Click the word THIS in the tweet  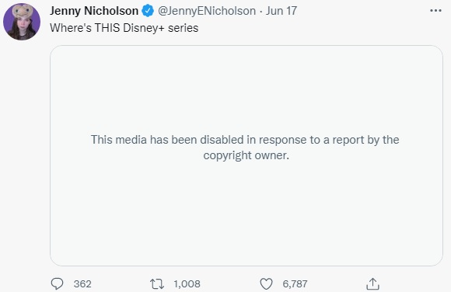[107, 28]
